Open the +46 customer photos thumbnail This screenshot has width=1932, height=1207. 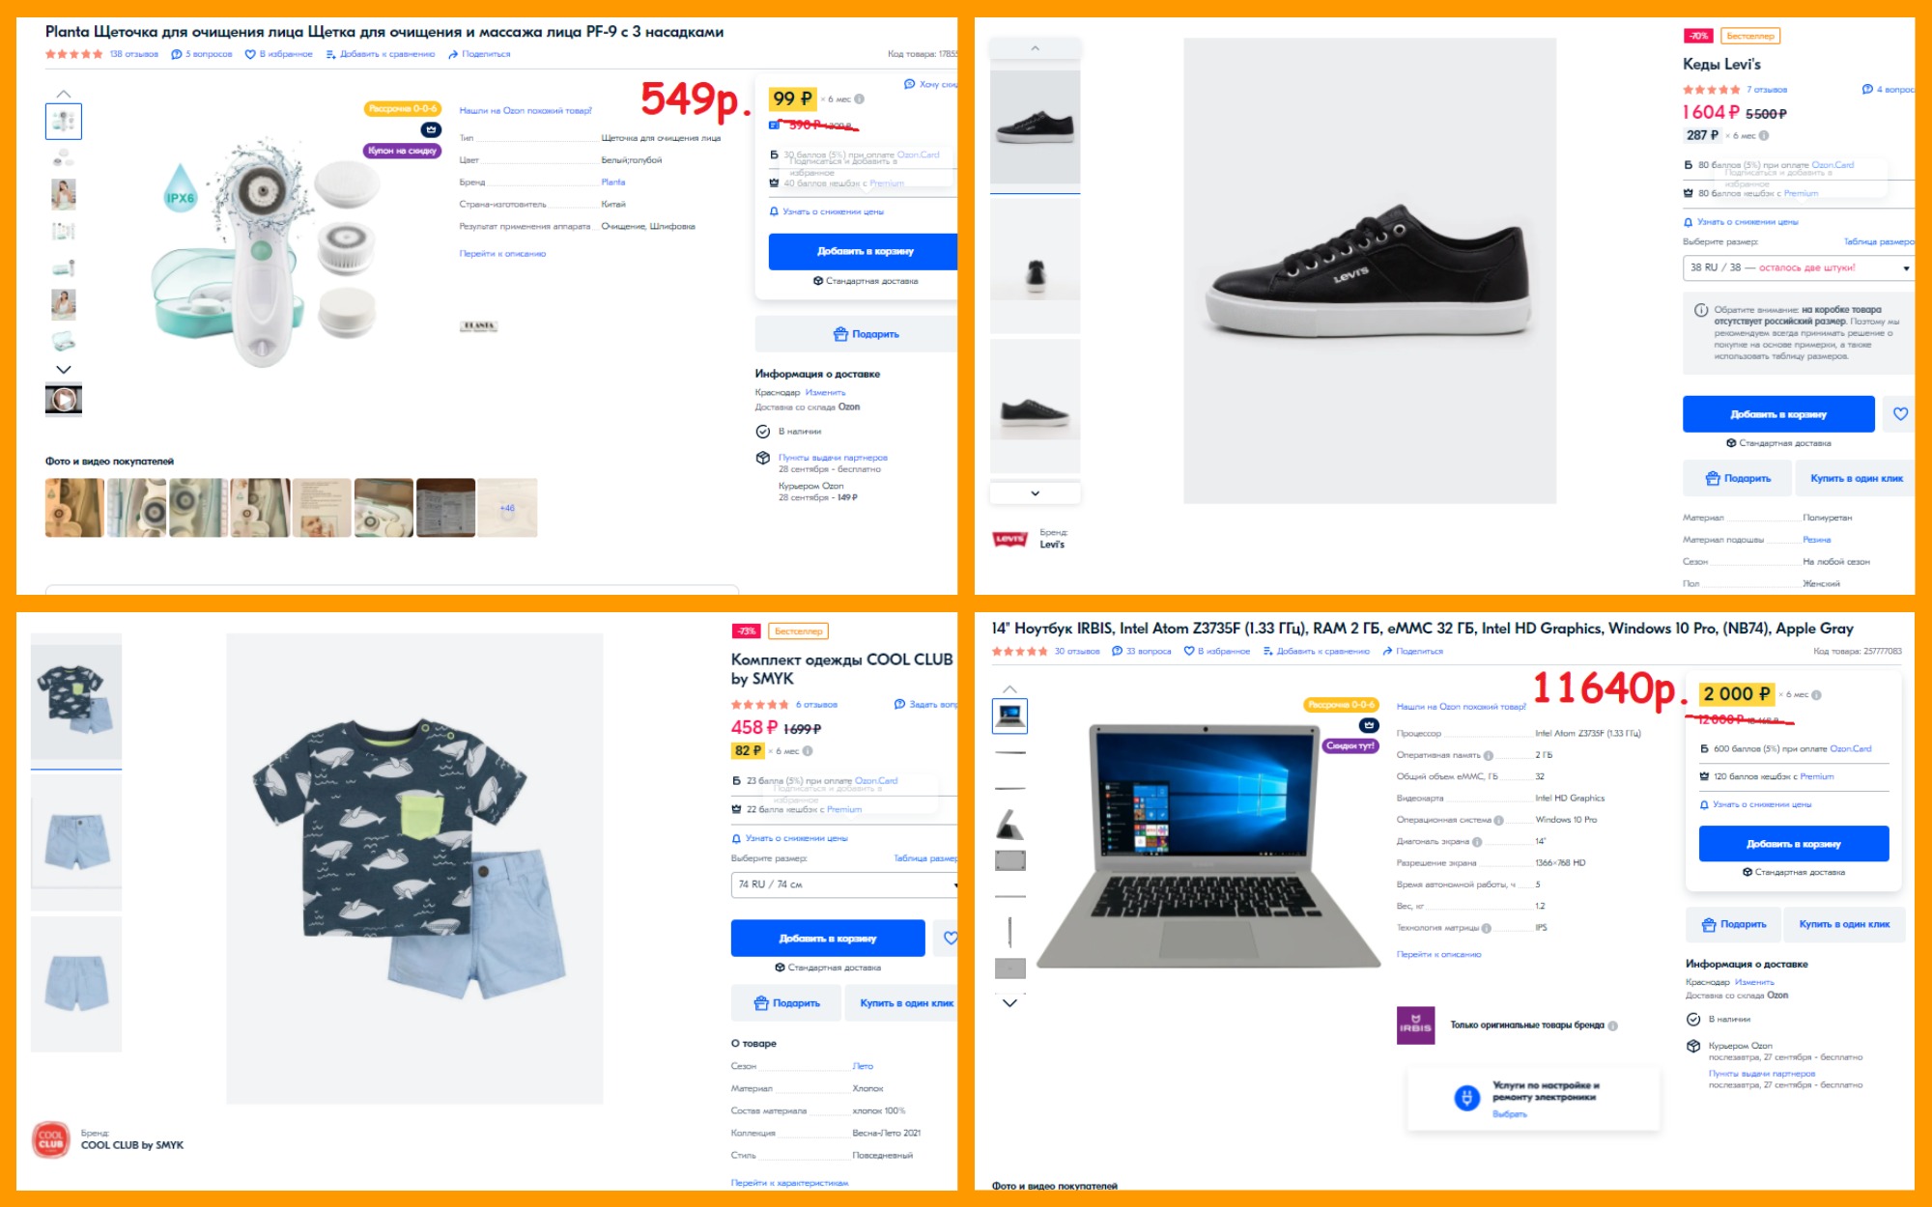tap(507, 508)
